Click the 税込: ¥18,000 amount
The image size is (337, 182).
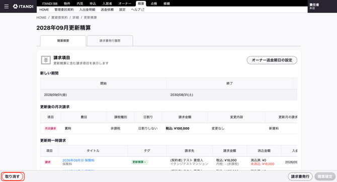(226, 160)
